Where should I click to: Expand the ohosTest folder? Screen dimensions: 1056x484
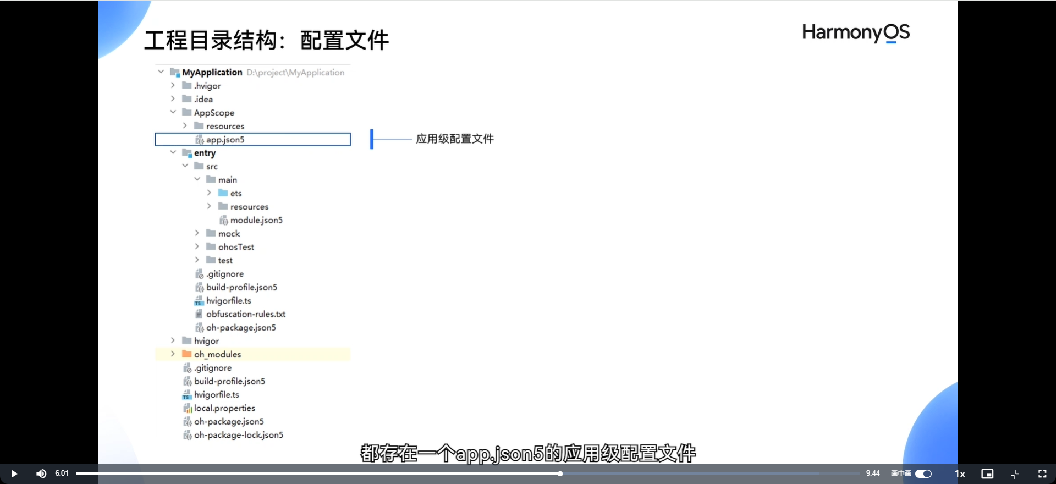197,246
